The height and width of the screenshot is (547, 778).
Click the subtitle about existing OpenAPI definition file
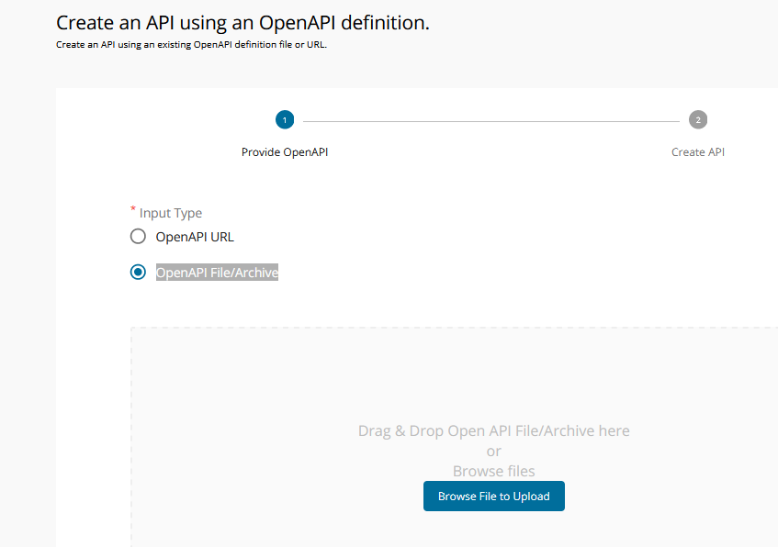191,44
